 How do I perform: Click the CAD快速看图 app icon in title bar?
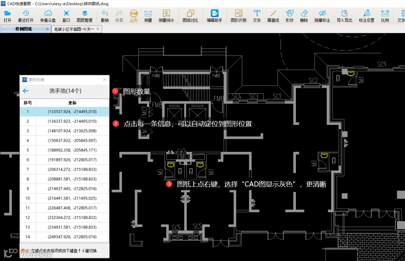[x=3, y=4]
